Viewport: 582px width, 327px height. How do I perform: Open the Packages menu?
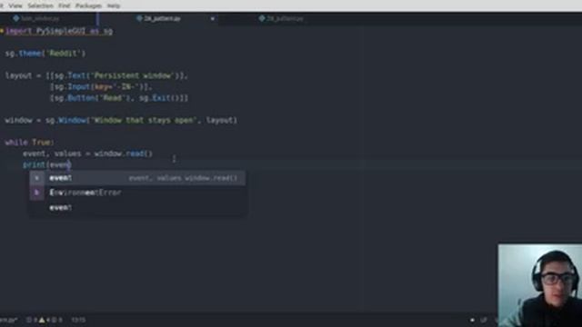tap(88, 6)
